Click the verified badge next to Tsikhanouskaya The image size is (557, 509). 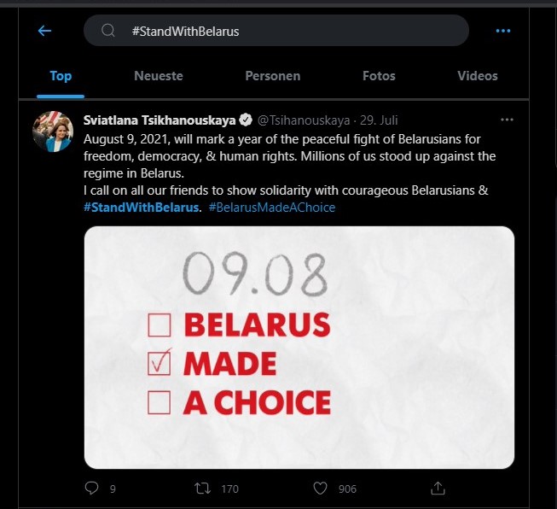coord(246,120)
